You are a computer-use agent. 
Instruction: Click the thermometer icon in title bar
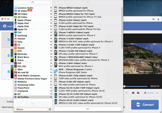pos(158,19)
